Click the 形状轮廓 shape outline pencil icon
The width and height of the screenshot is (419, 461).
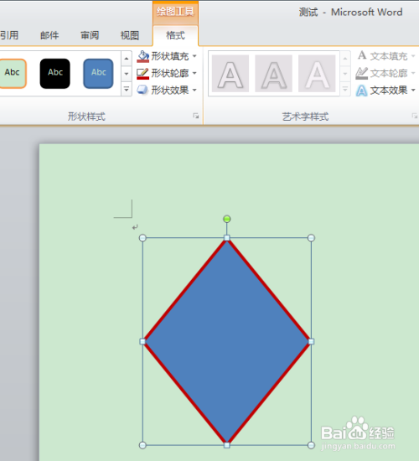[x=143, y=73]
